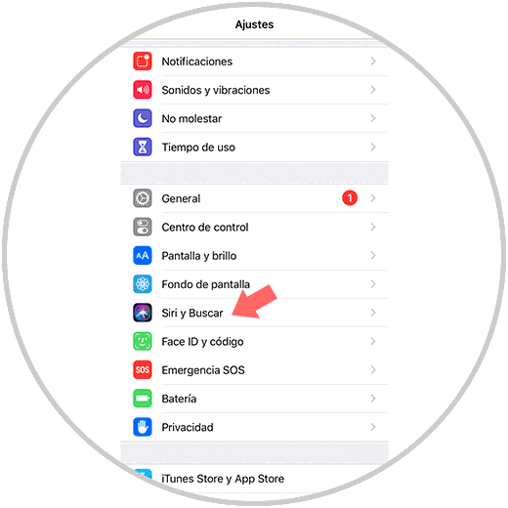
Task: Tap the red badge on General
Action: click(x=350, y=198)
